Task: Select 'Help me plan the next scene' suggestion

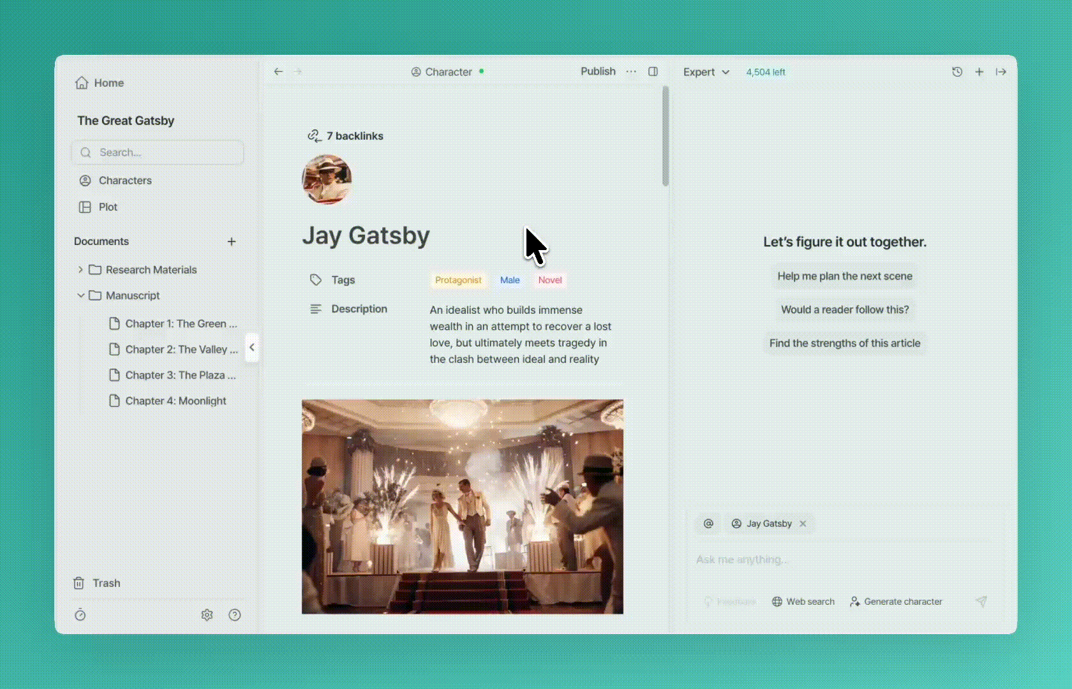Action: 845,276
